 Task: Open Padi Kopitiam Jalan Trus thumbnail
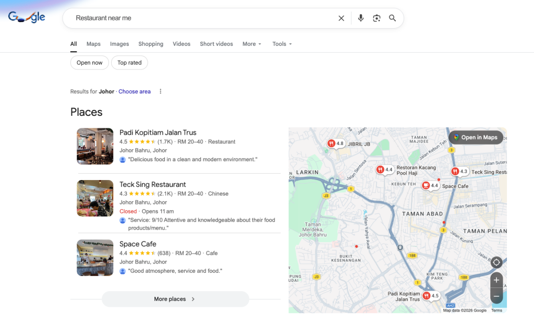click(95, 146)
